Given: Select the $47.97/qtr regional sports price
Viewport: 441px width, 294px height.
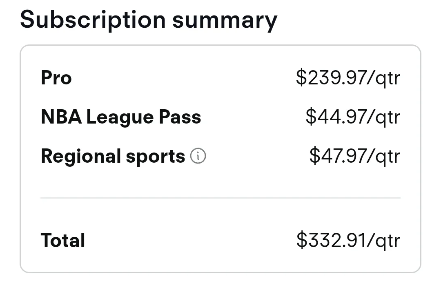Looking at the screenshot, I should (355, 156).
